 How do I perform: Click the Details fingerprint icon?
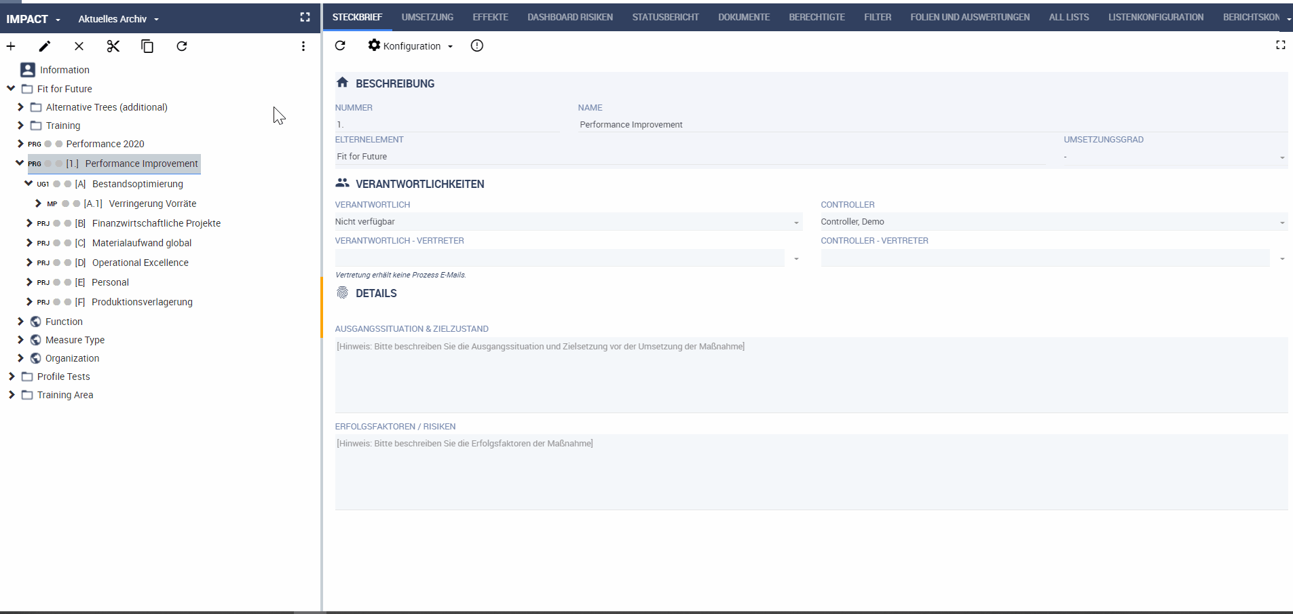pyautogui.click(x=342, y=292)
